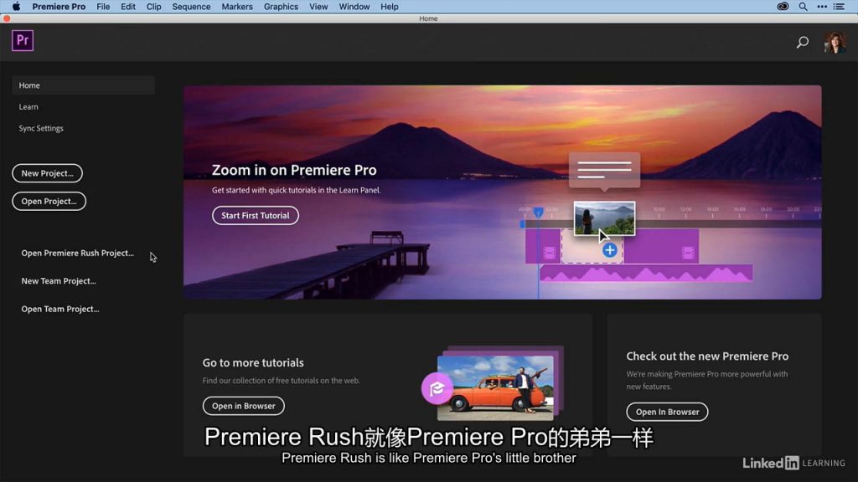Open the Window menu
This screenshot has width=858, height=482.
click(354, 7)
